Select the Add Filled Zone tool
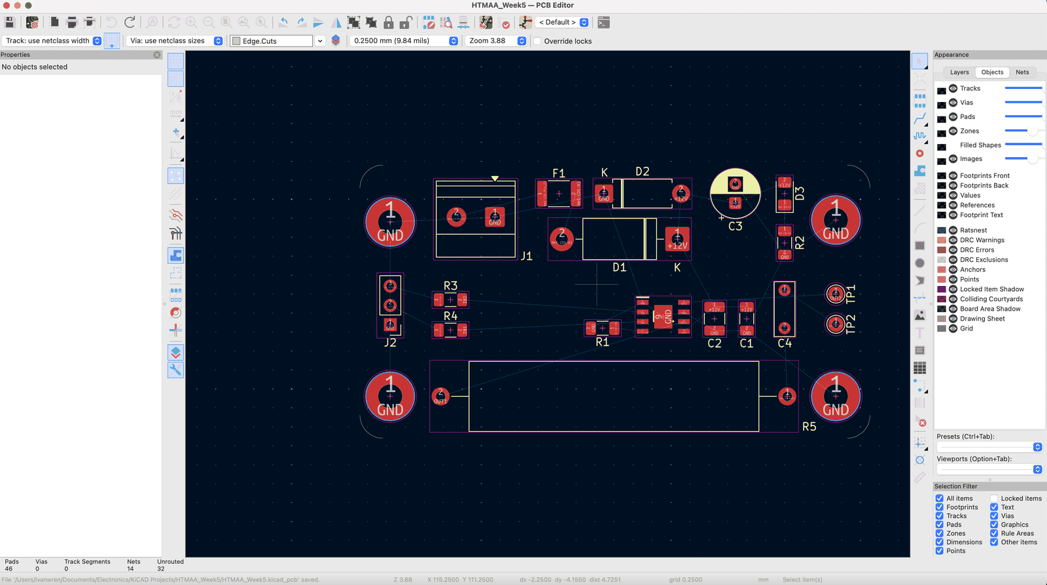The image size is (1047, 585). [920, 171]
